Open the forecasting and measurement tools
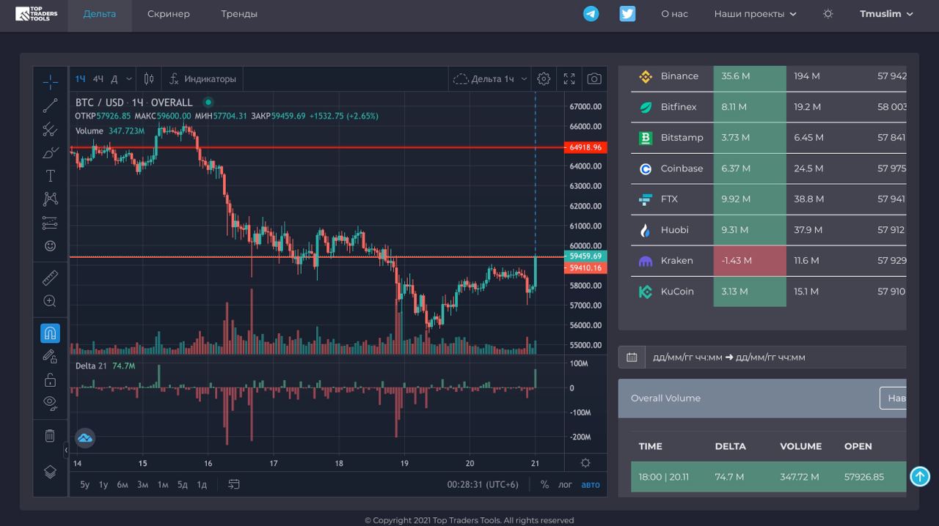The height and width of the screenshot is (526, 939). coord(50,223)
